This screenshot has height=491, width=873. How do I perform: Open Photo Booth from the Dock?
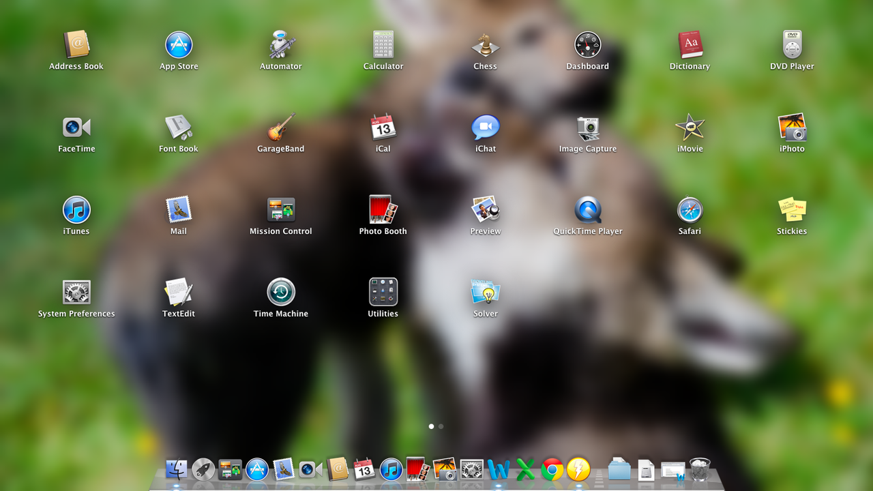click(x=417, y=469)
